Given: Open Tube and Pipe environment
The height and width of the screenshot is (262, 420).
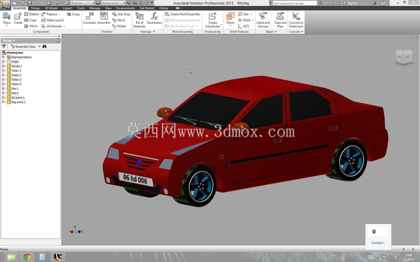Looking at the screenshot, I should tap(280, 20).
